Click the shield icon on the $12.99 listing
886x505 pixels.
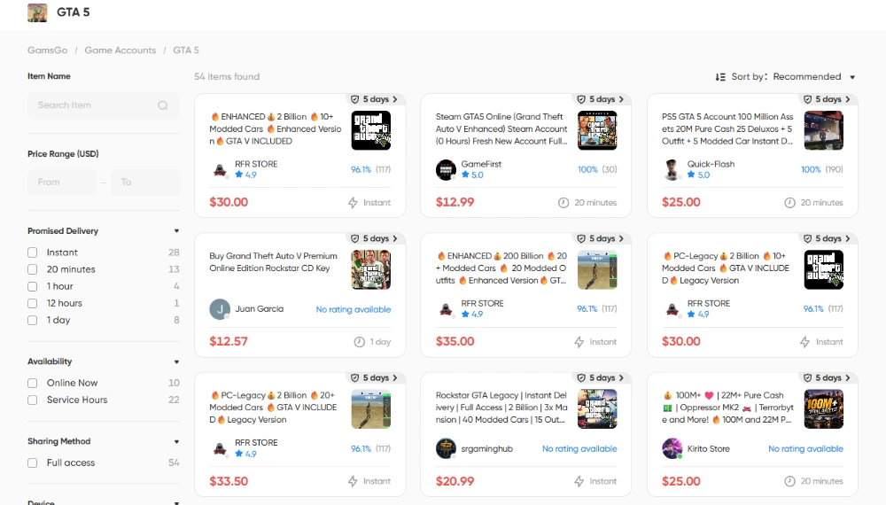(581, 99)
